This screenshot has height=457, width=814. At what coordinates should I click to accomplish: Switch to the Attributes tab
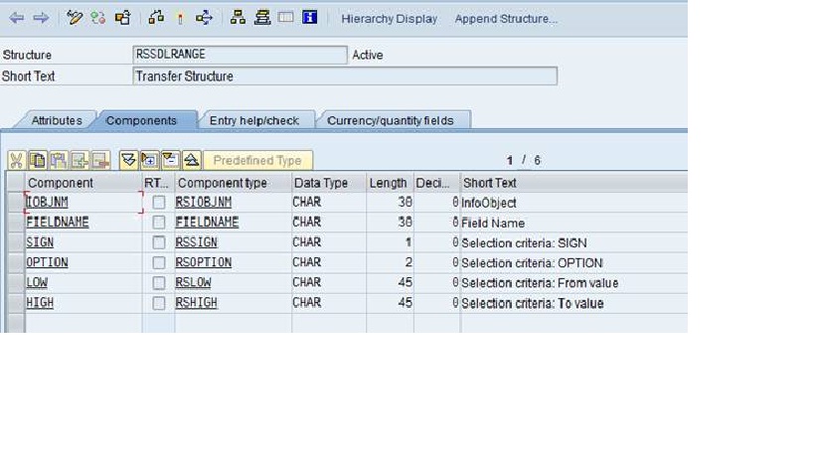point(57,120)
